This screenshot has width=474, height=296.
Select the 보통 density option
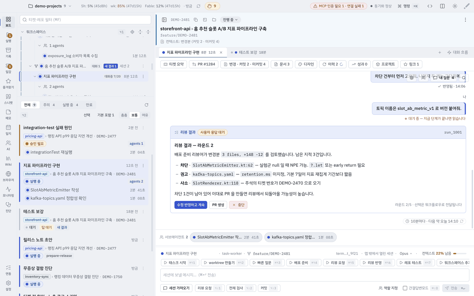coord(135,115)
